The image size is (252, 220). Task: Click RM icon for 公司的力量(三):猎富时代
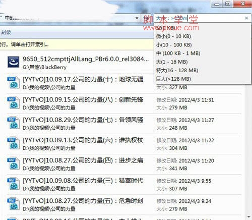(13, 184)
